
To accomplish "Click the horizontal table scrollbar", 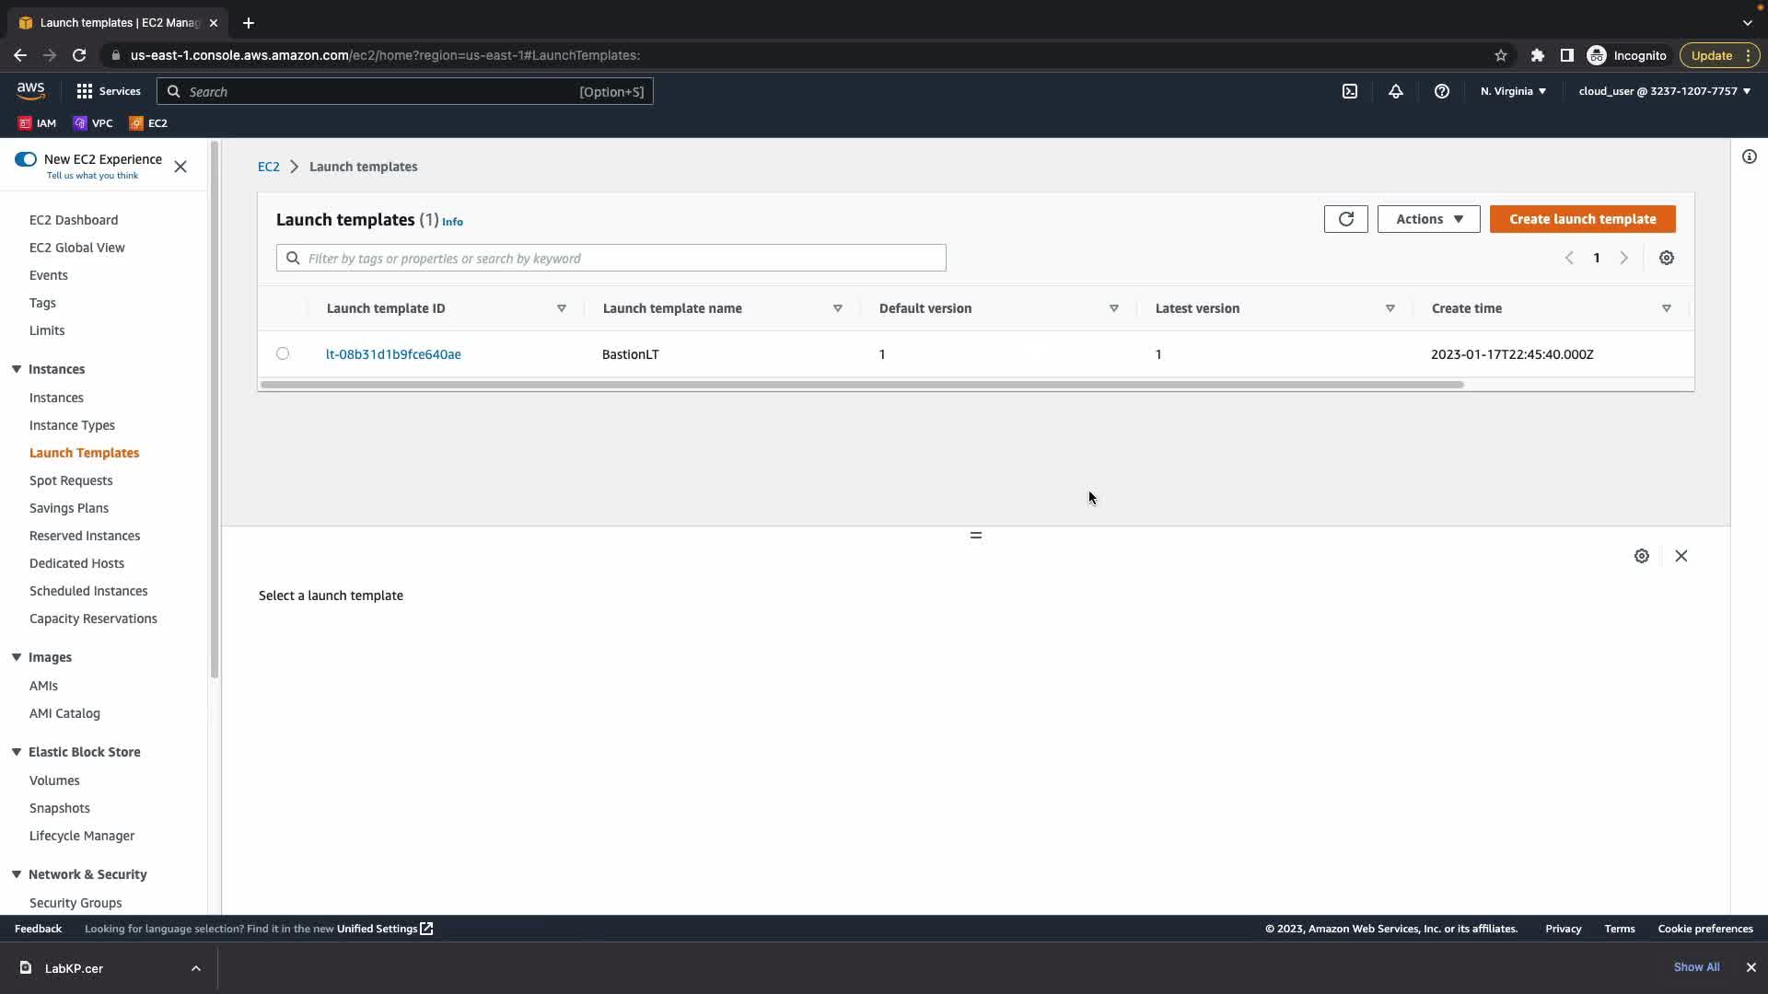I will coord(861,385).
